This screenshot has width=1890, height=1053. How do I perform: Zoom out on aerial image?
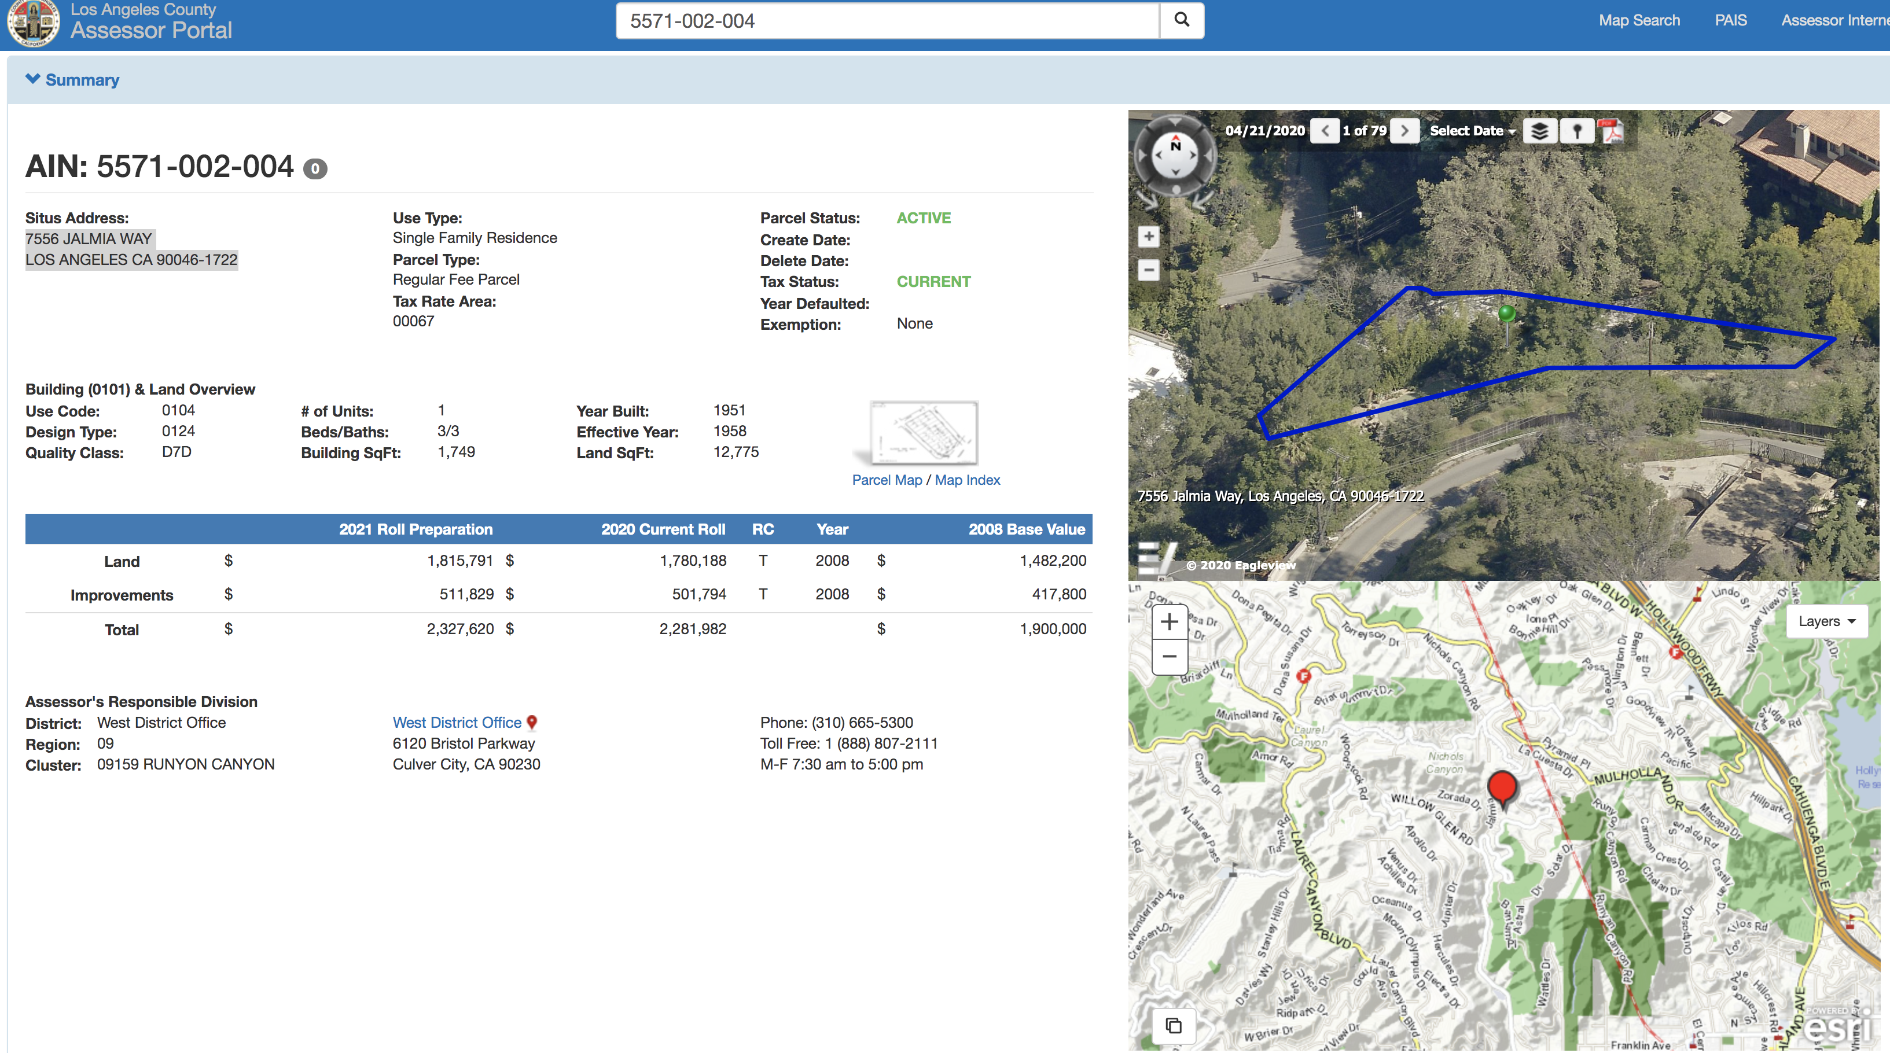coord(1149,270)
